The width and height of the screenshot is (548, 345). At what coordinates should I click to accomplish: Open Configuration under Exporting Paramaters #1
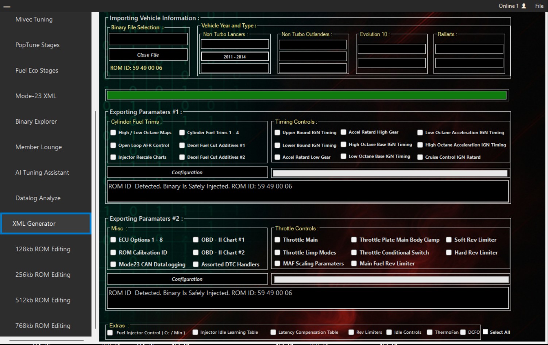click(187, 172)
